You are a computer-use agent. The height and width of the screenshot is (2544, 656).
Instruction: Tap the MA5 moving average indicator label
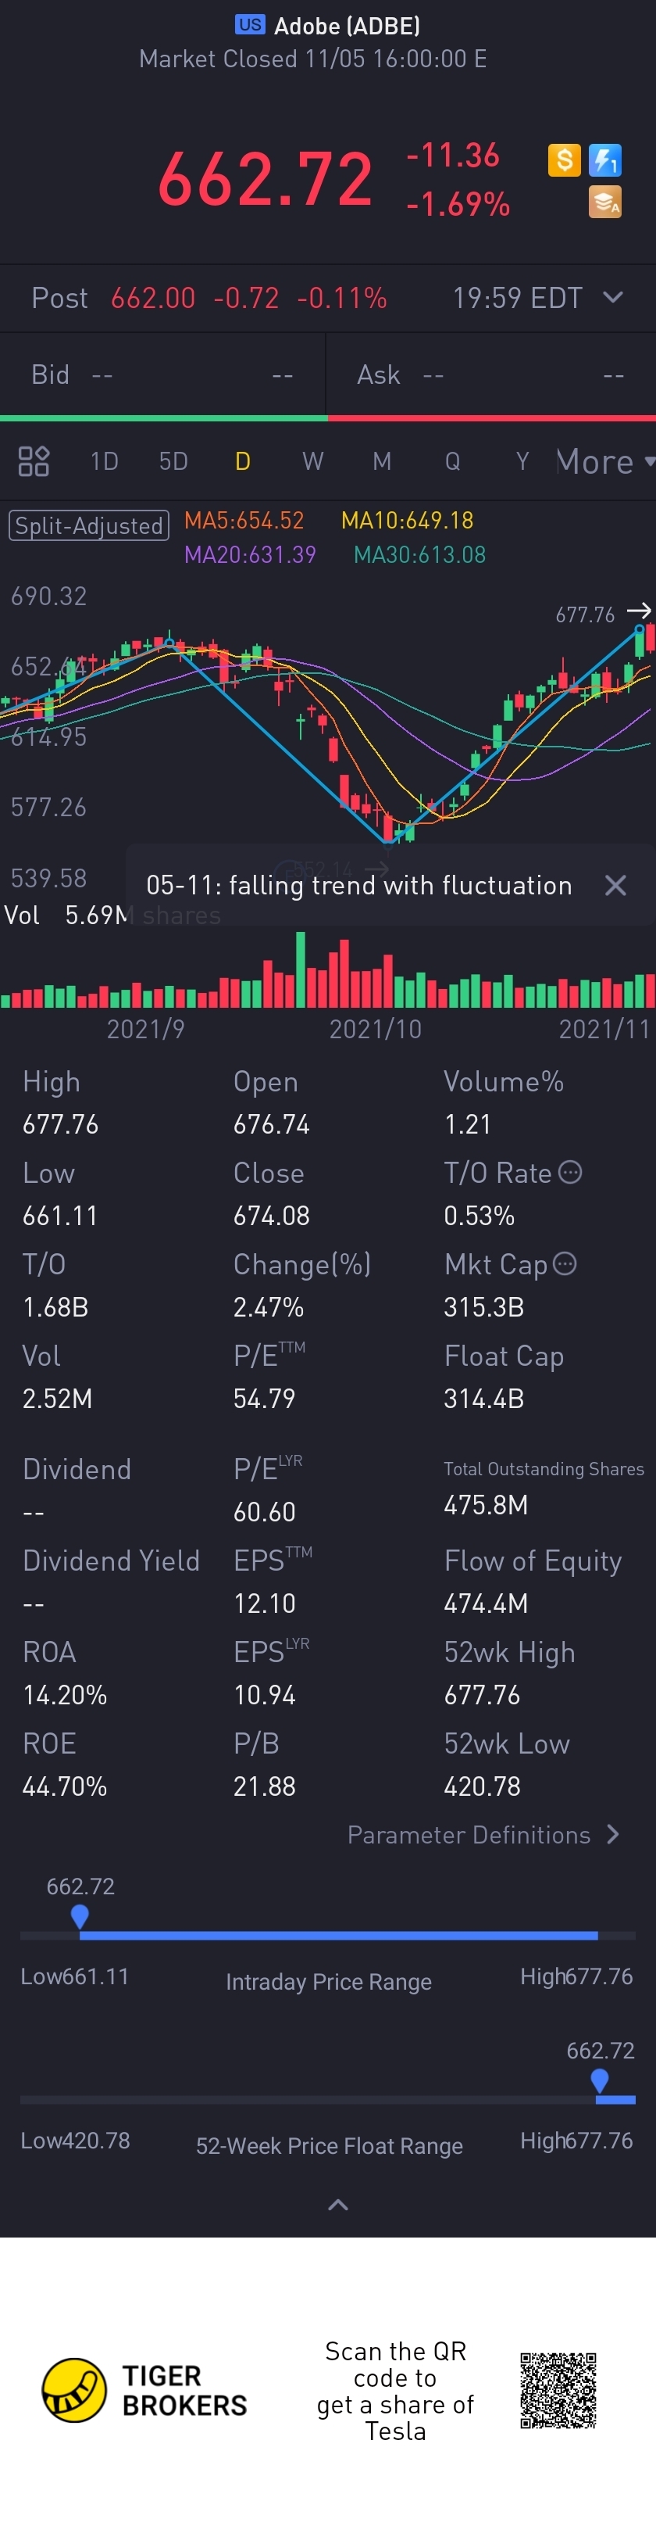point(244,521)
